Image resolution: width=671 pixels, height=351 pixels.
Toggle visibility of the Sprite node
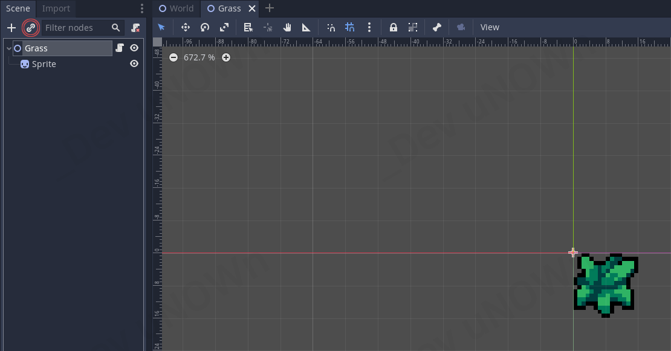134,63
